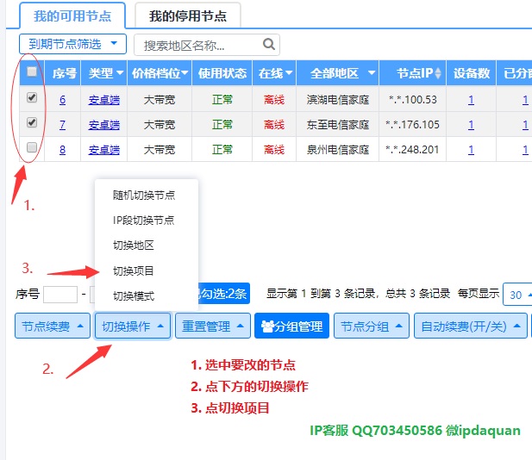Open the 自动续费(开/关) dropdown button

click(471, 326)
